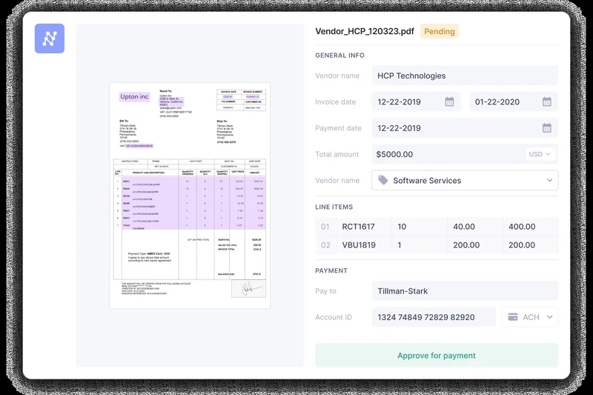Click the tag icon beside Software Services
This screenshot has width=593, height=395.
click(383, 181)
